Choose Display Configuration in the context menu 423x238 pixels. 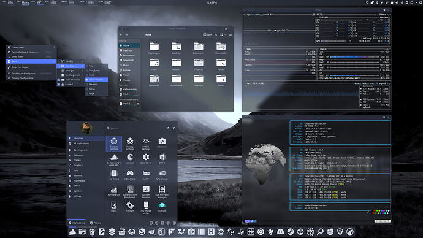point(31,78)
